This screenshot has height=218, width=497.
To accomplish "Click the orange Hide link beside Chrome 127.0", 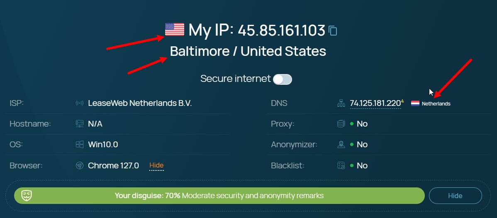I will click(x=156, y=165).
